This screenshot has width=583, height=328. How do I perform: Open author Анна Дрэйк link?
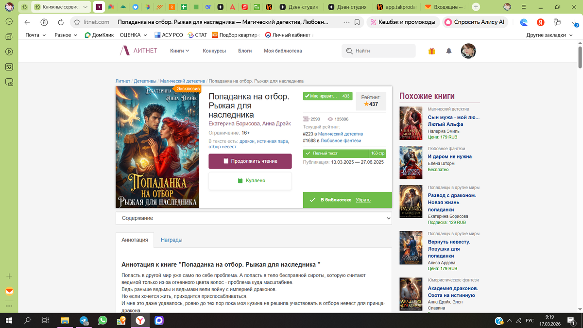(276, 123)
